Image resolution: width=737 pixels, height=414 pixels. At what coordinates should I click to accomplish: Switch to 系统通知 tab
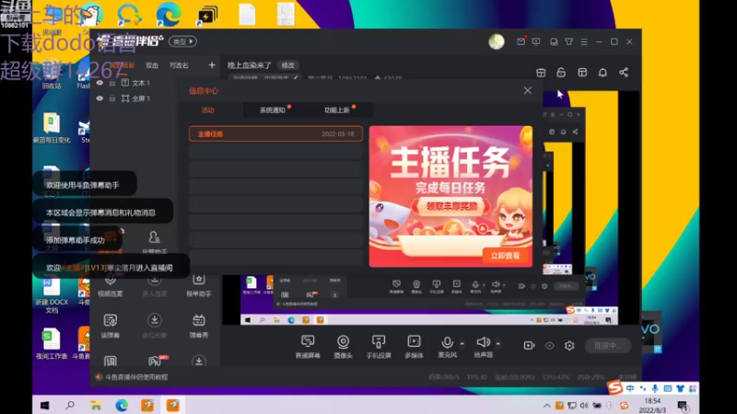273,110
